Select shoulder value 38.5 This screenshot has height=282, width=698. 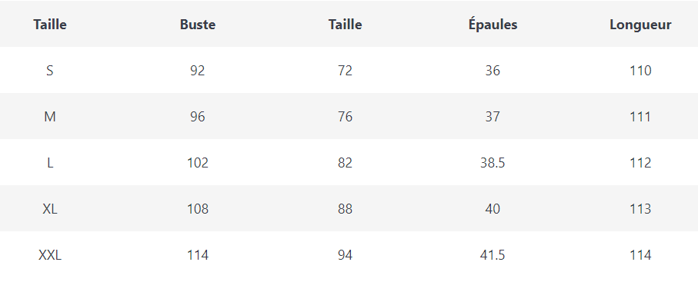pos(493,163)
